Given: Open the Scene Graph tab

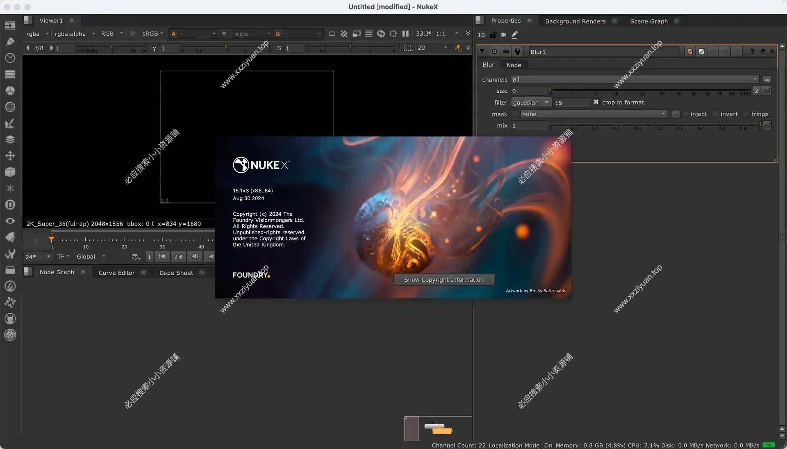Looking at the screenshot, I should [648, 21].
